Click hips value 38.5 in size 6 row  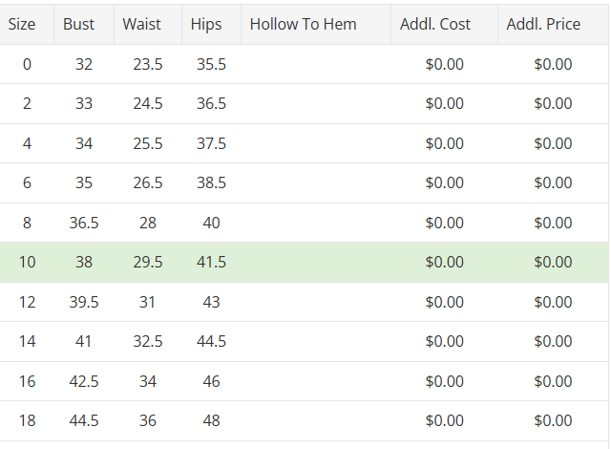click(x=211, y=182)
